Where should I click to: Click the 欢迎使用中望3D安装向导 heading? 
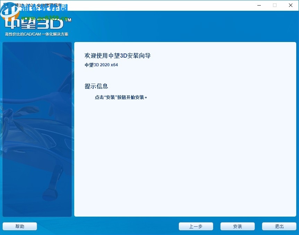click(117, 56)
